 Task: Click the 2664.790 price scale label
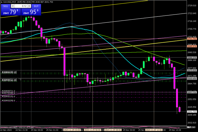pos(192,84)
